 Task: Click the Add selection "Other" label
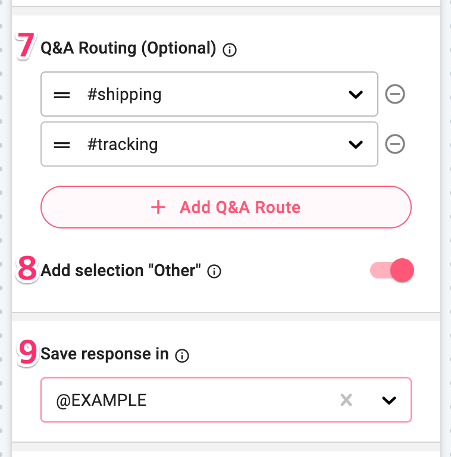[x=121, y=271]
